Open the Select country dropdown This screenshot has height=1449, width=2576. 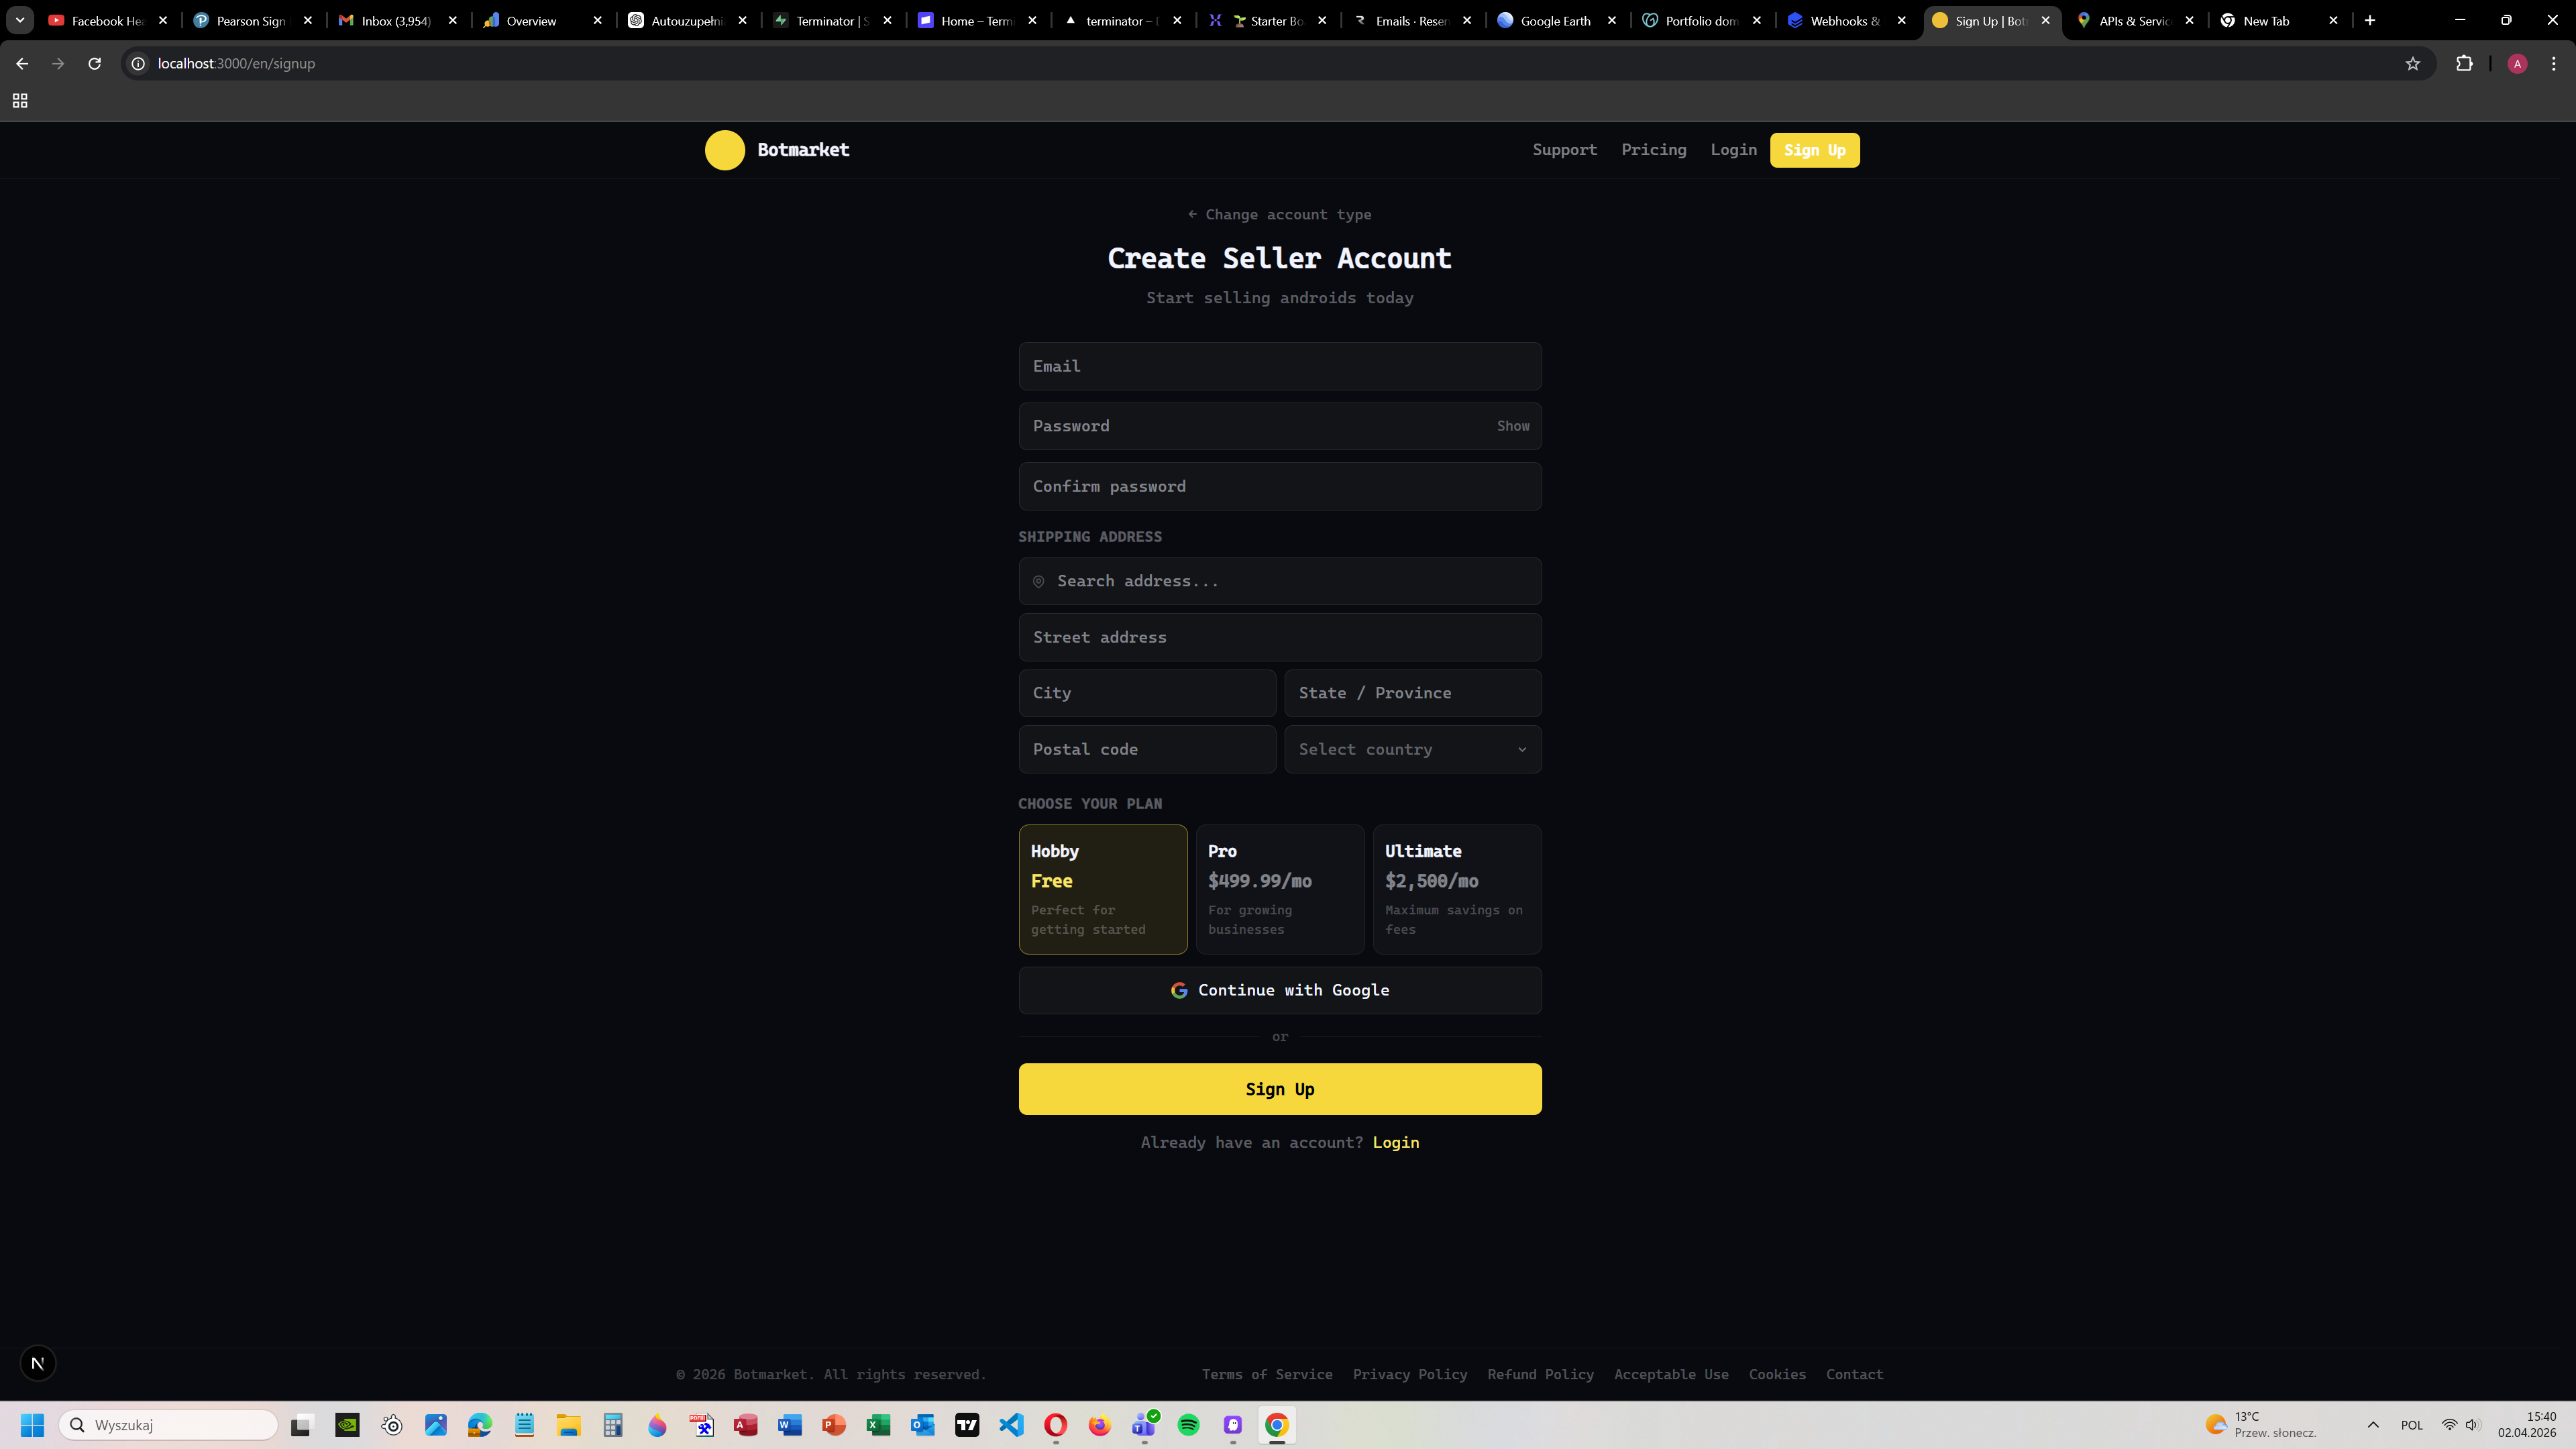pos(1412,749)
